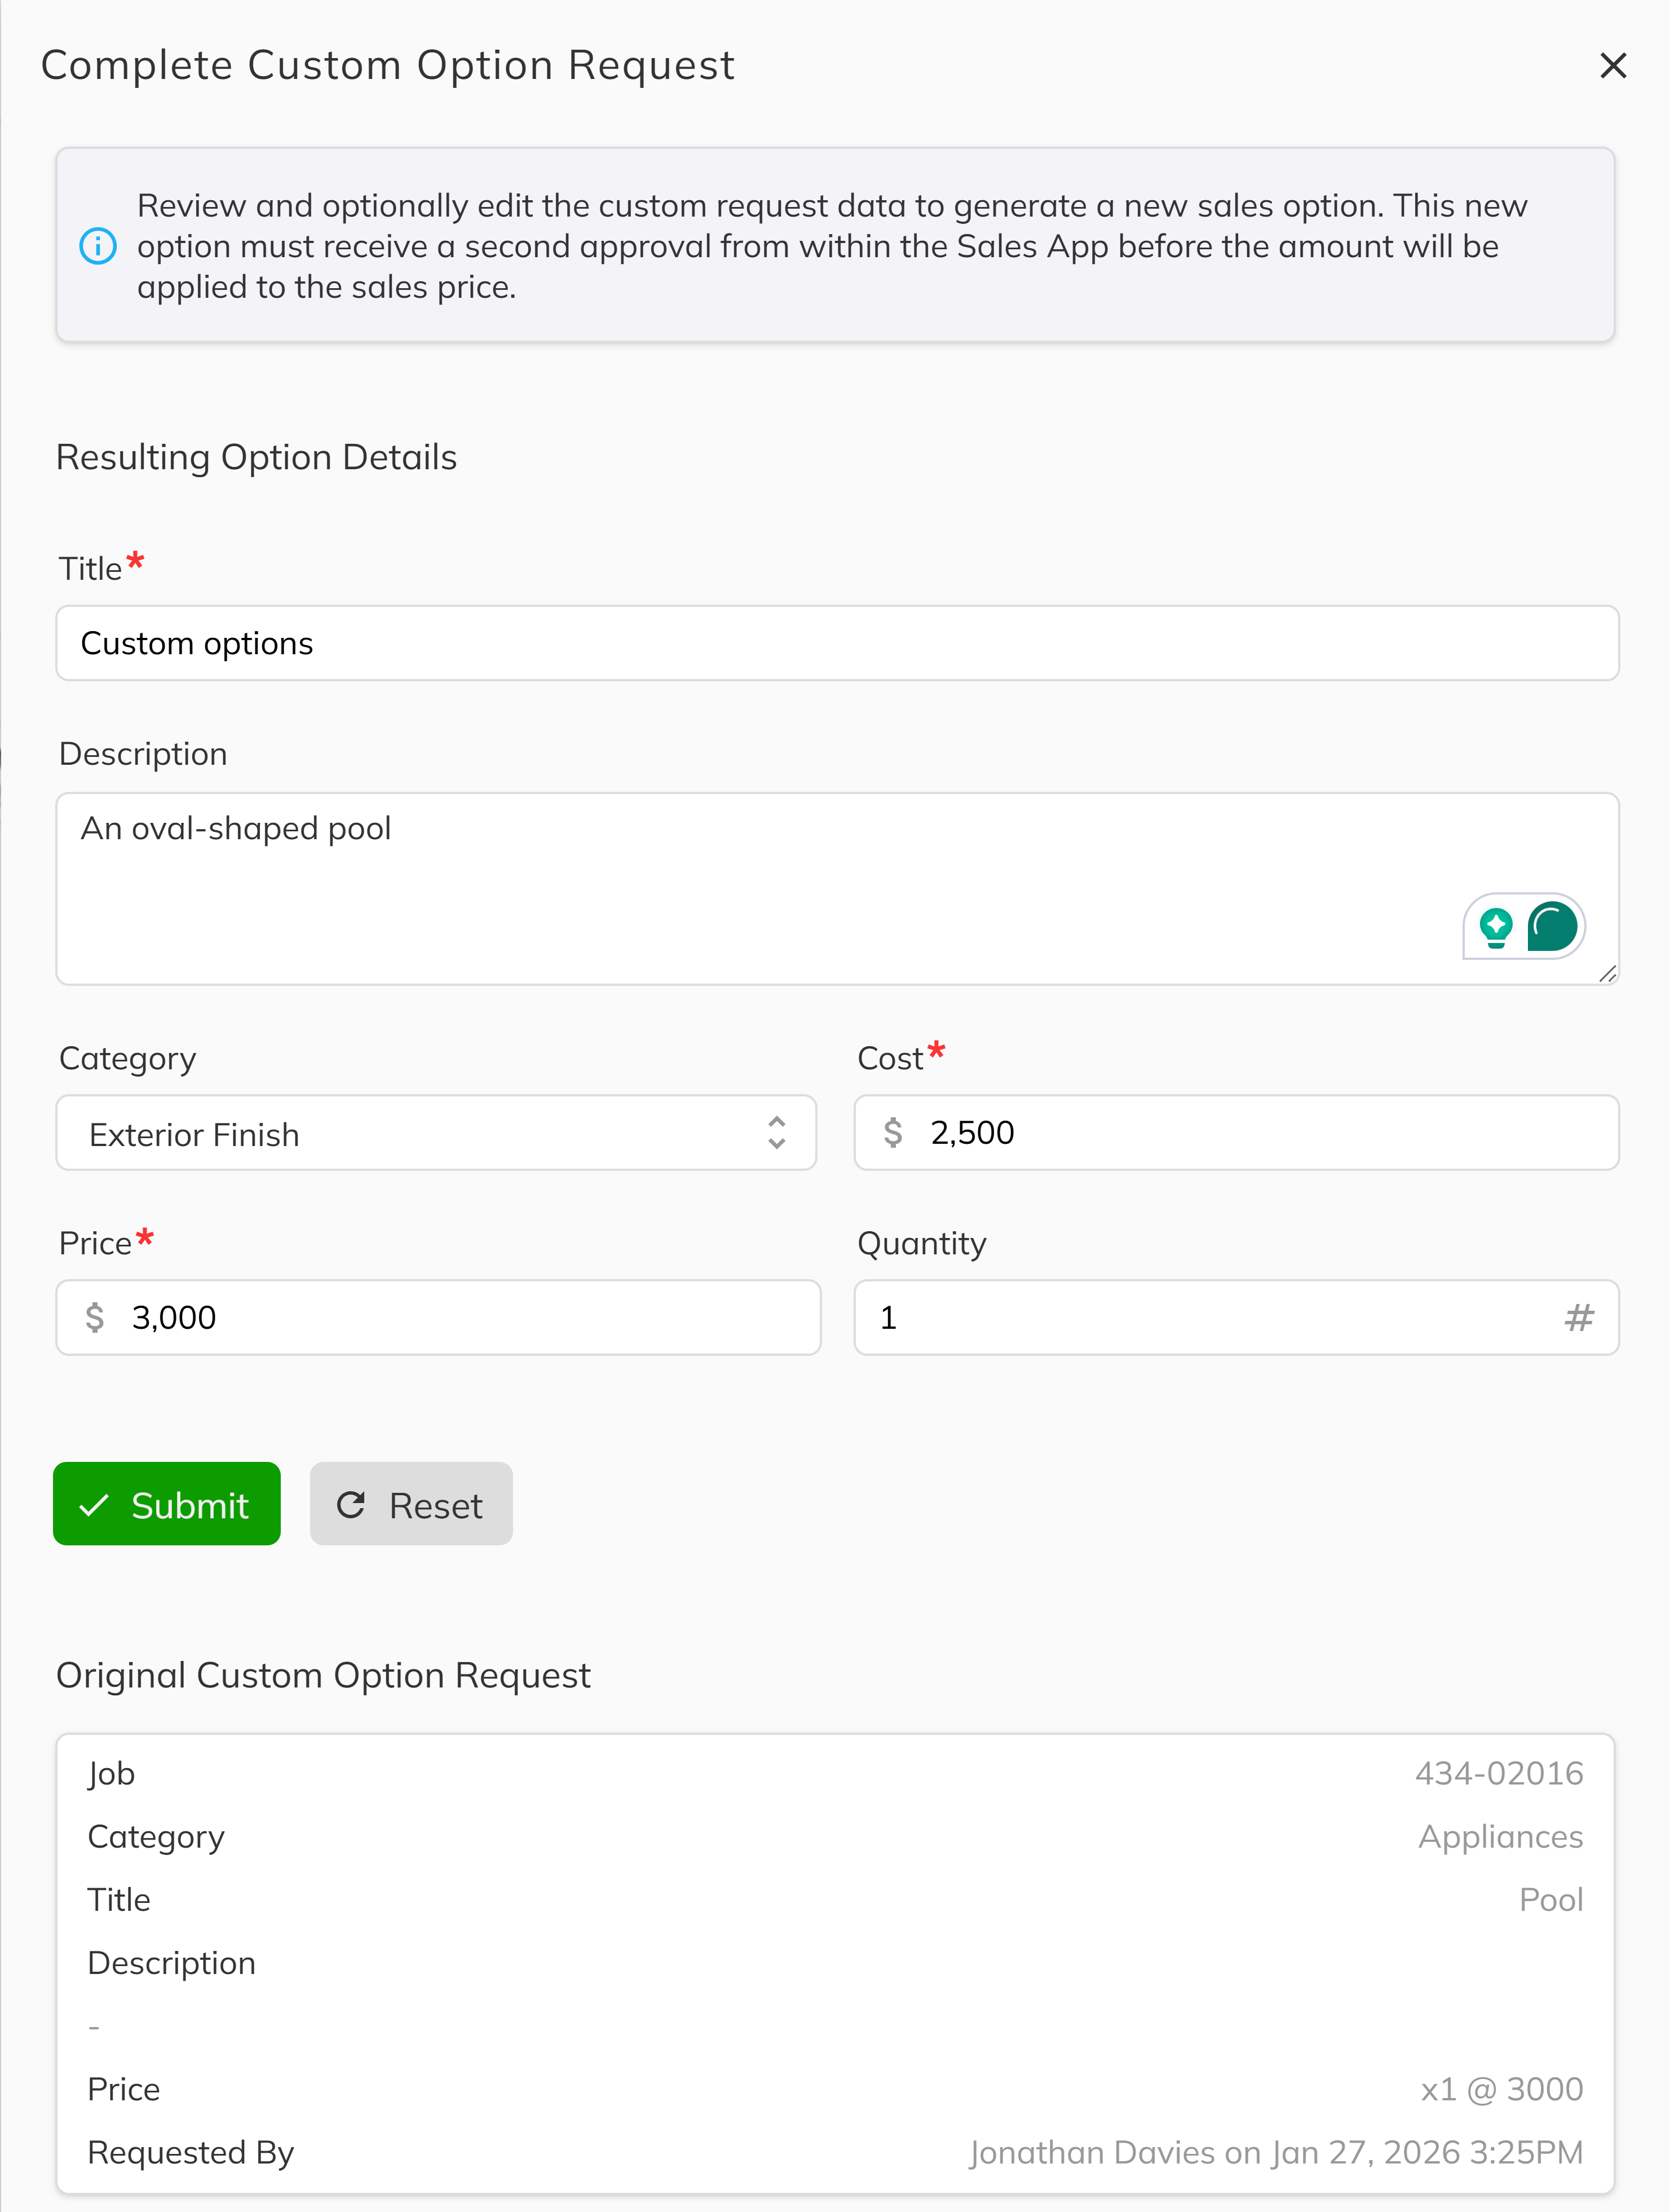The width and height of the screenshot is (1670, 2212).
Task: Click the circular refresh icon on the Reset button
Action: [350, 1504]
